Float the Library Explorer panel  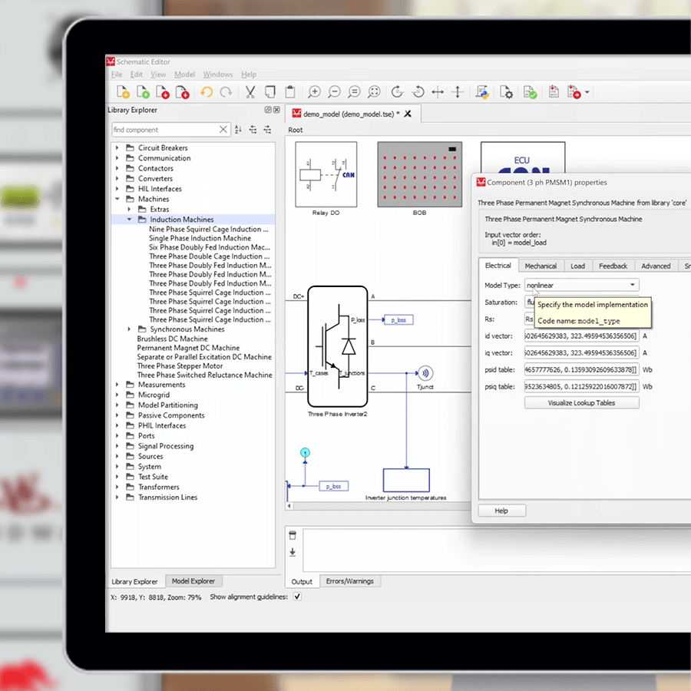pos(268,110)
